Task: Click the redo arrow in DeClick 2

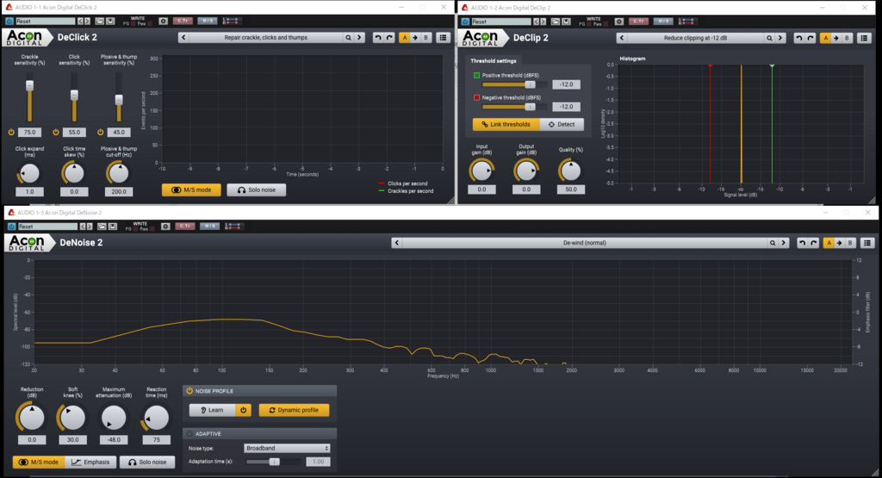Action: coord(389,38)
